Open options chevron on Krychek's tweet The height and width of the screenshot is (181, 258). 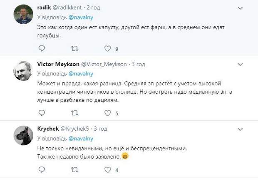tap(240, 129)
